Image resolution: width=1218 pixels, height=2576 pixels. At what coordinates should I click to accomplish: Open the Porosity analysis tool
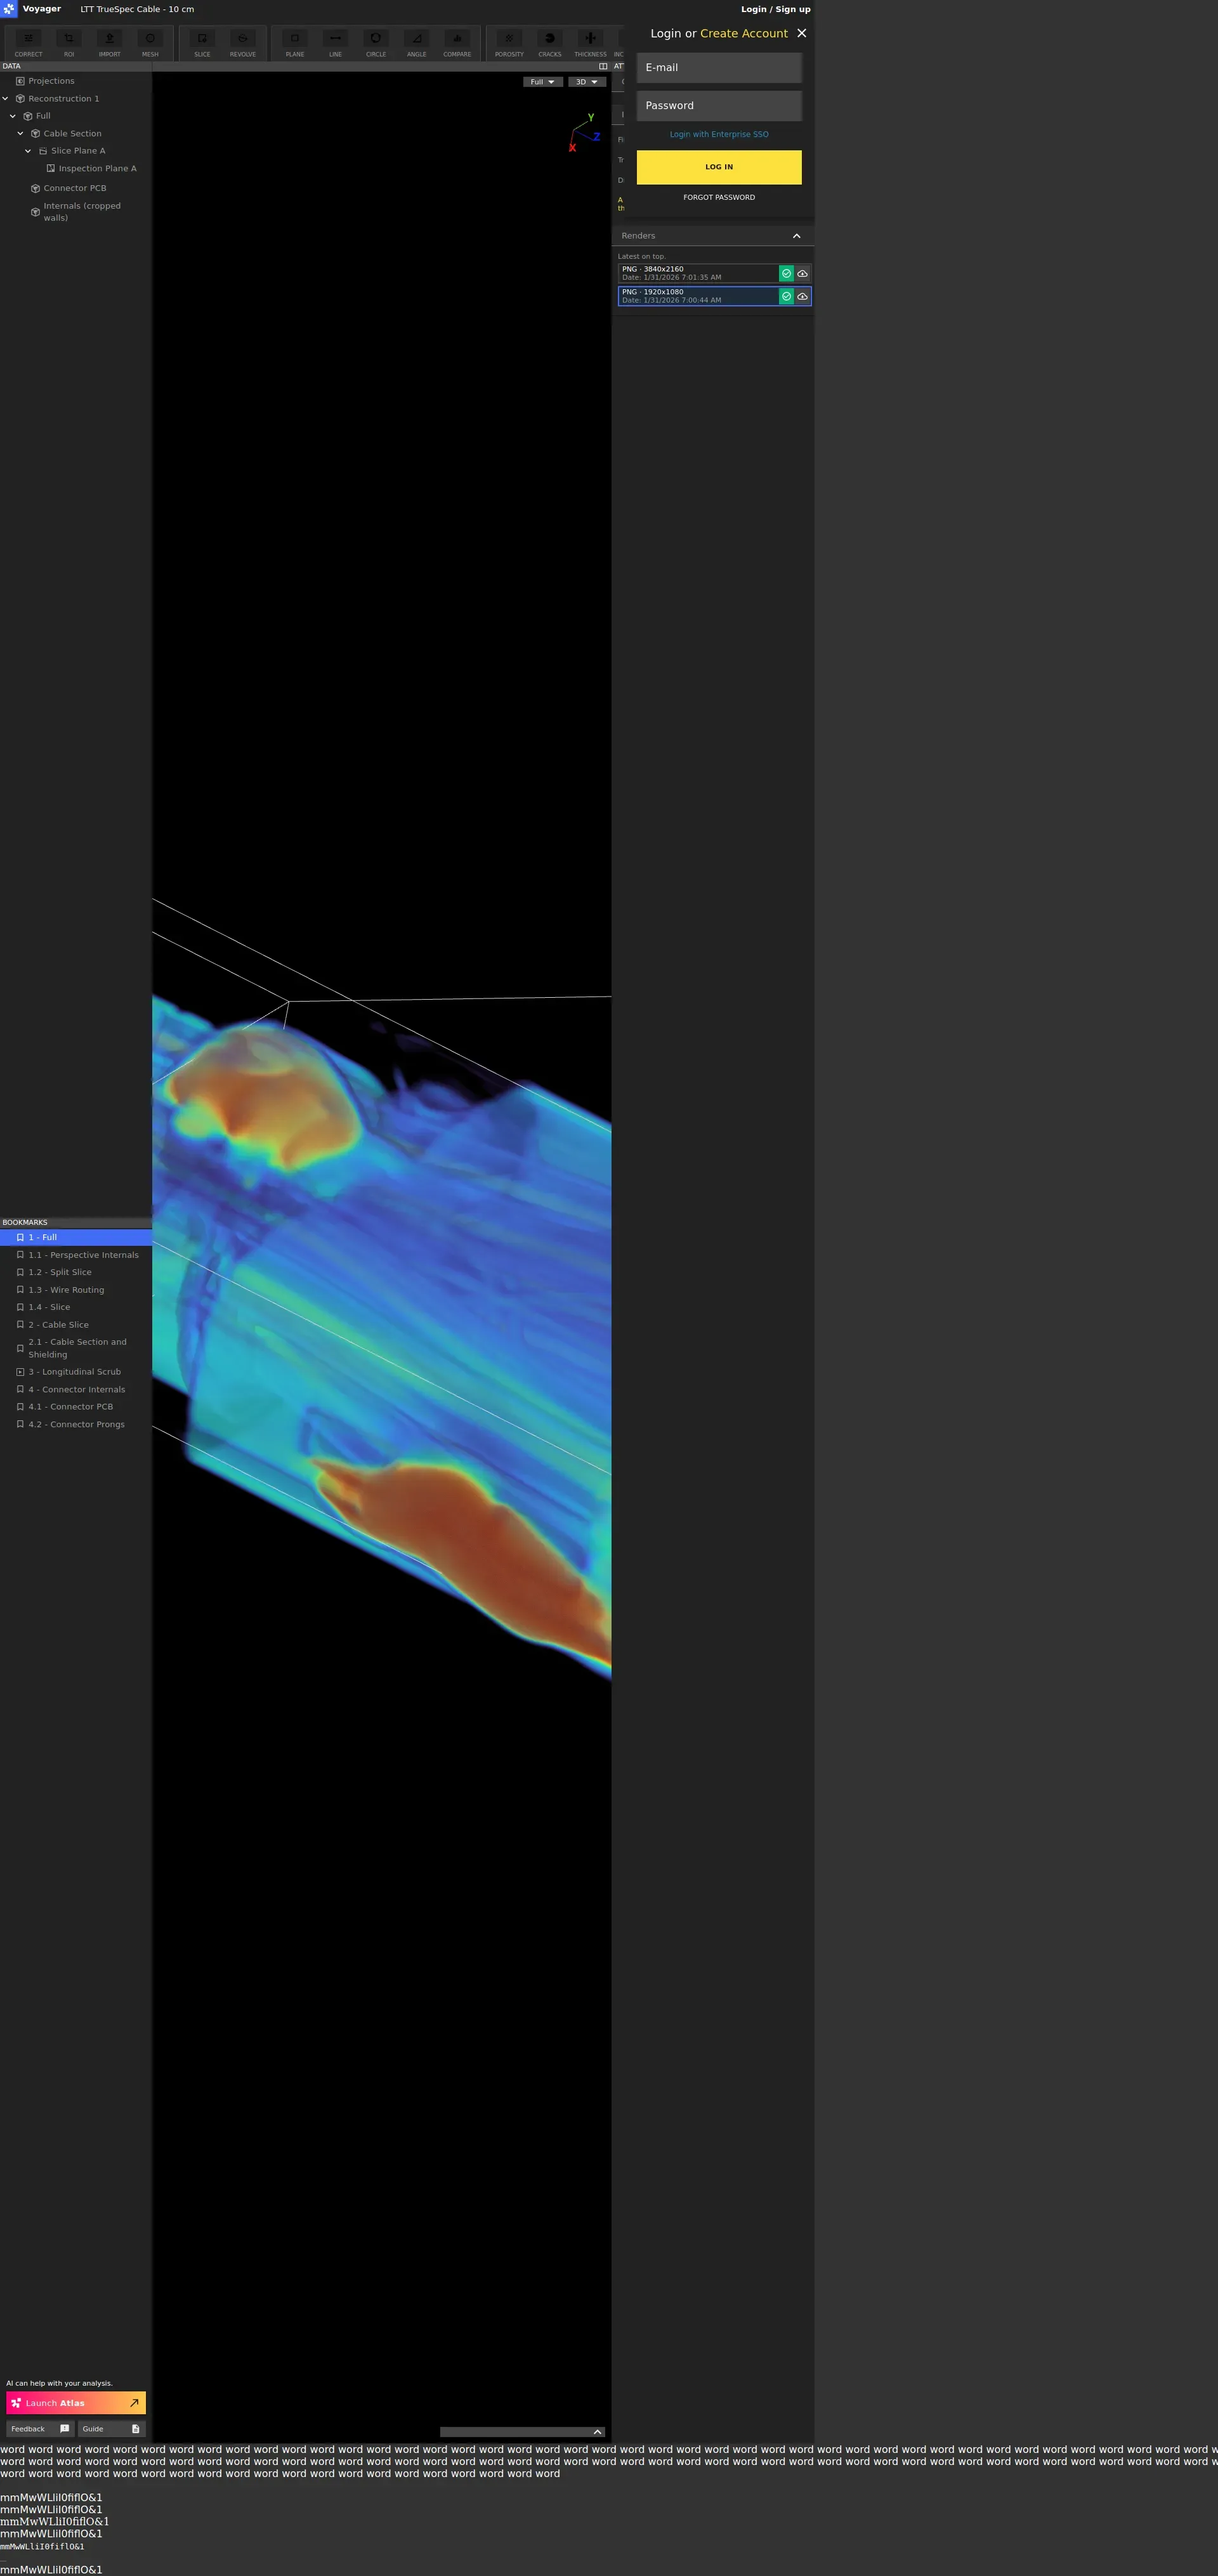509,43
